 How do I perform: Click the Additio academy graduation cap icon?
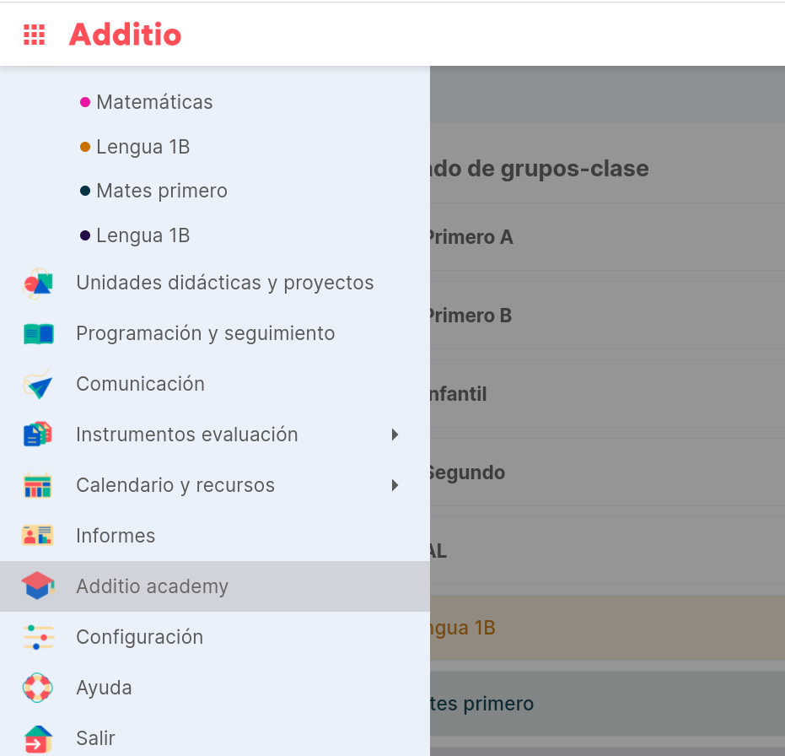click(x=38, y=586)
